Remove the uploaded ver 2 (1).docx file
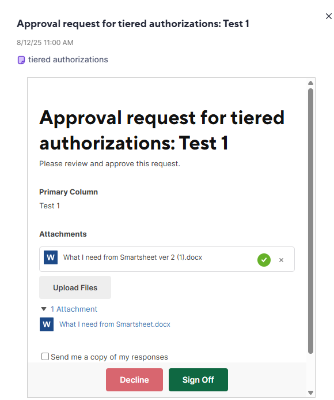334x400 pixels. 281,260
